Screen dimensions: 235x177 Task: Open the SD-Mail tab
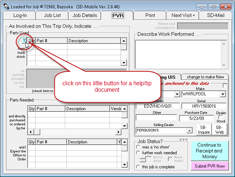coord(216,15)
